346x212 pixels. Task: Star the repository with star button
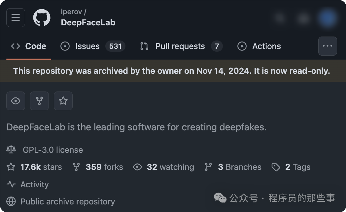tap(63, 101)
